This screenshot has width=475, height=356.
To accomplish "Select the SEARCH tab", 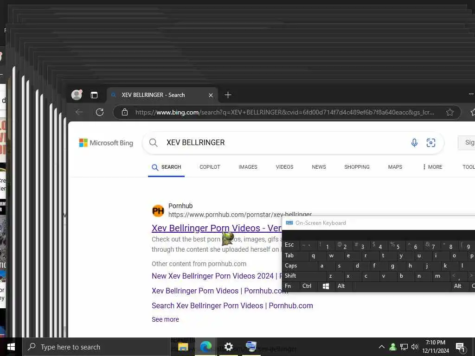I will [x=167, y=167].
